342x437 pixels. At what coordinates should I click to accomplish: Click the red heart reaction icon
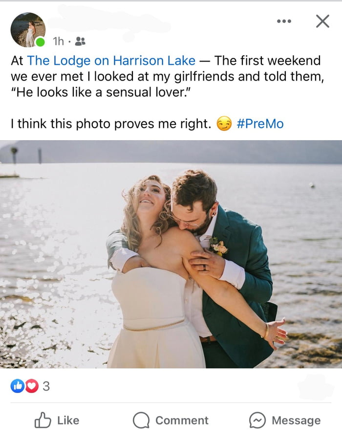click(31, 386)
